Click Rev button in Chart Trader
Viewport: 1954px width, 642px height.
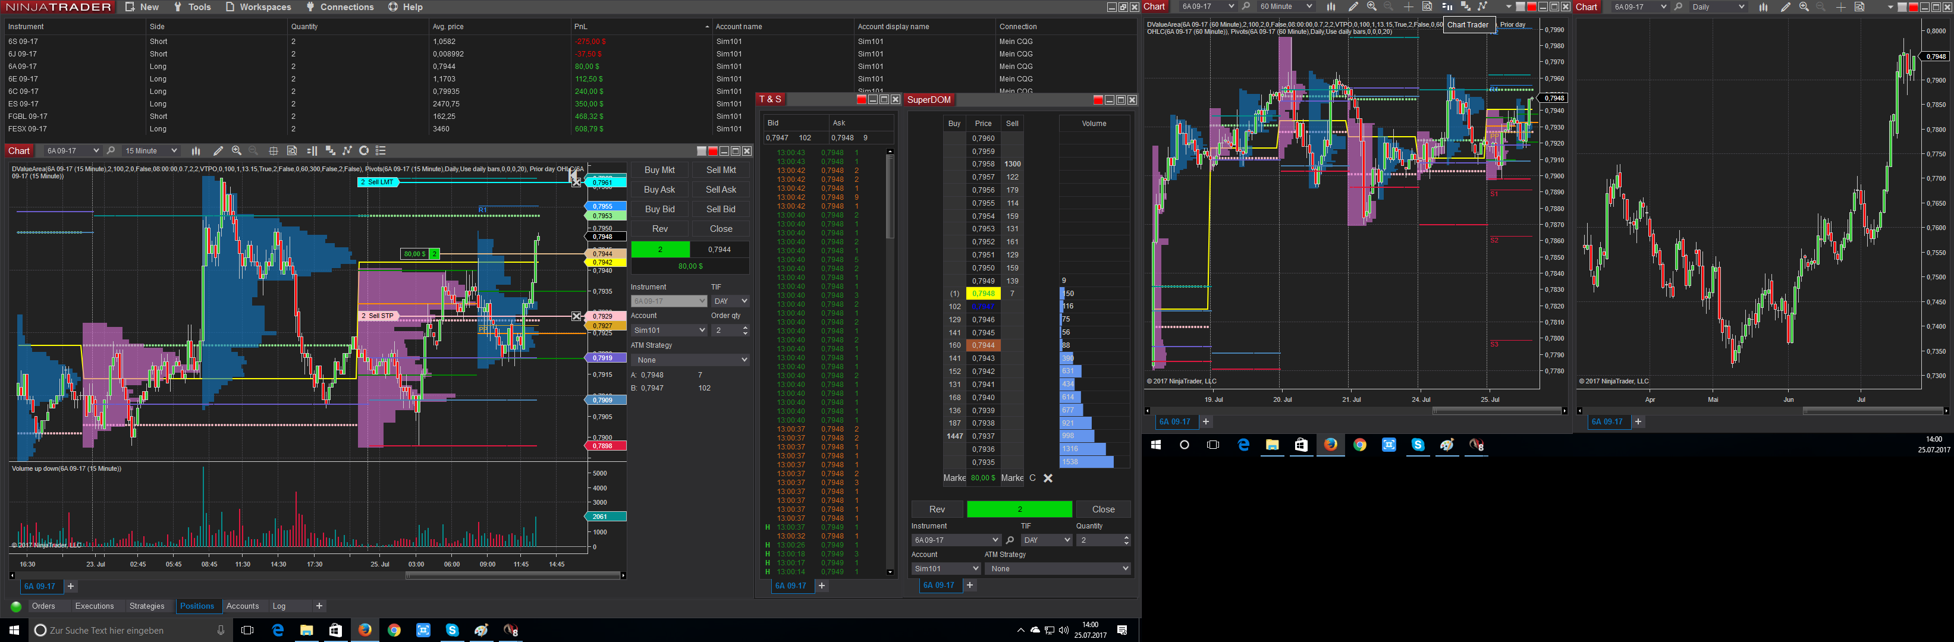[x=659, y=229]
